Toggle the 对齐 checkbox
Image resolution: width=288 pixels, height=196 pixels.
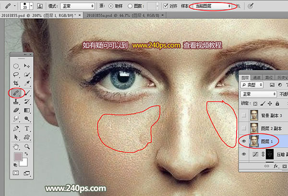pyautogui.click(x=166, y=6)
